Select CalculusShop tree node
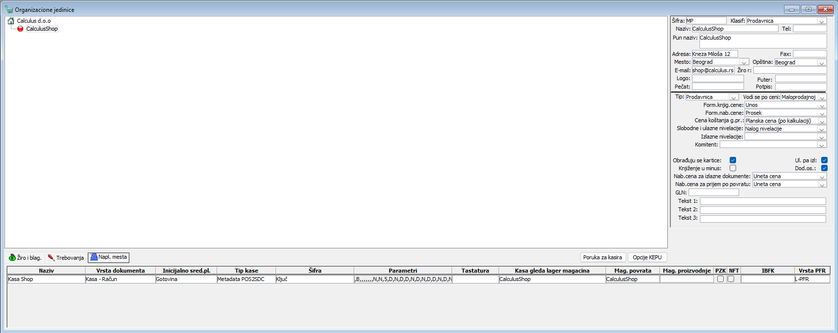Image resolution: width=838 pixels, height=333 pixels. tap(42, 29)
